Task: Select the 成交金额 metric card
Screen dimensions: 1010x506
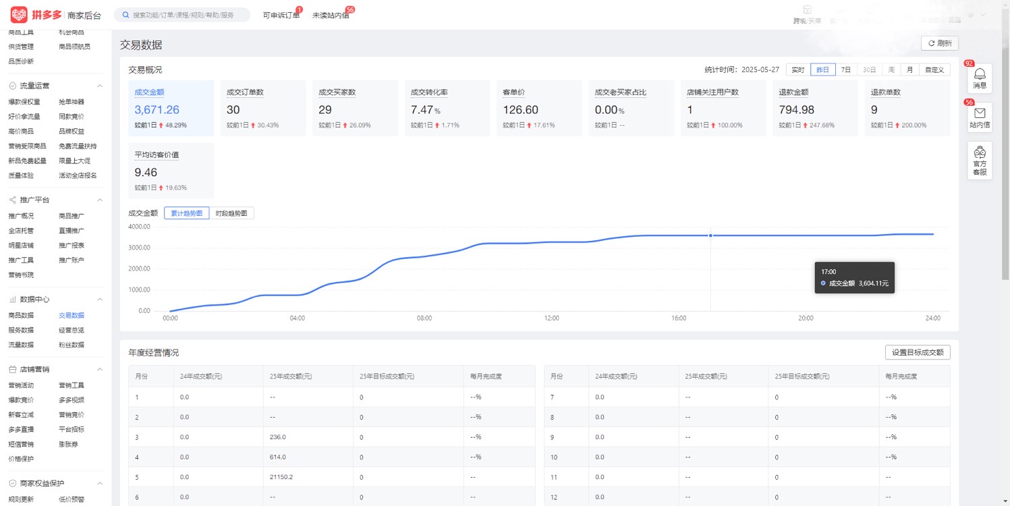Action: click(171, 109)
